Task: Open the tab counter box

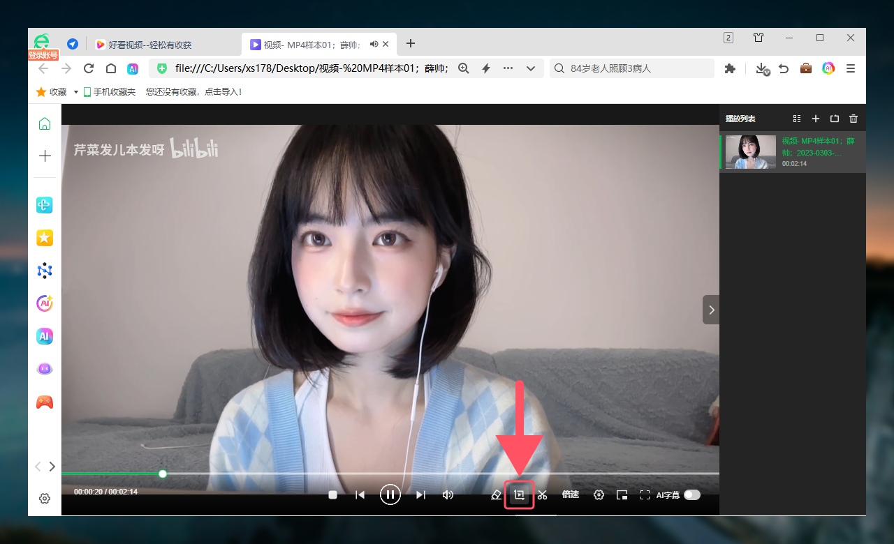Action: coord(728,38)
